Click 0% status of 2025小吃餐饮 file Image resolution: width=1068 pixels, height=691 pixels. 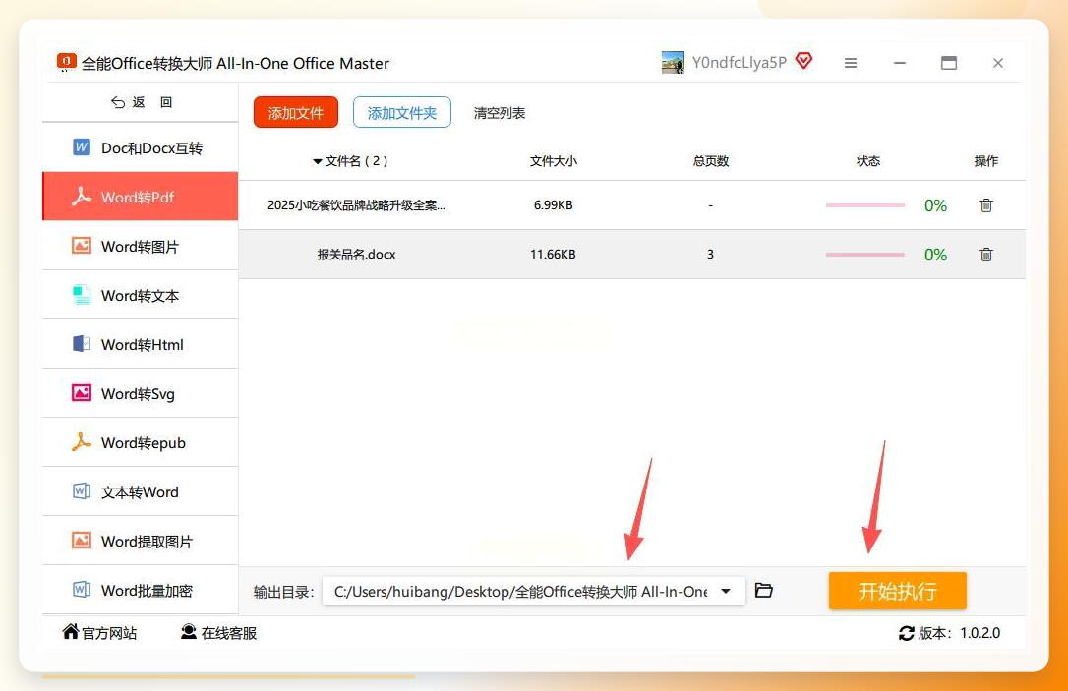point(935,205)
